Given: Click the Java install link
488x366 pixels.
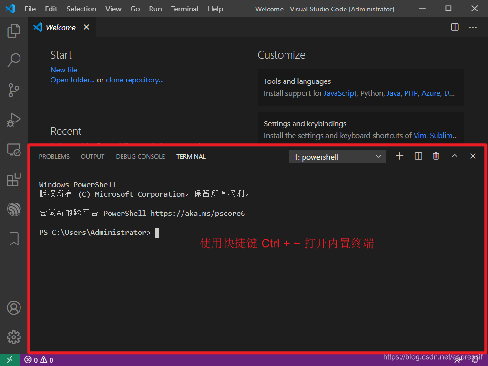Looking at the screenshot, I should (x=393, y=93).
